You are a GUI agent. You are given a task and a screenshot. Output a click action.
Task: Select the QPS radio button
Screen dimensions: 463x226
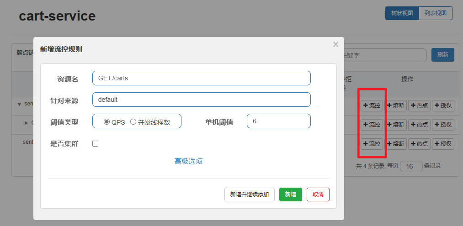point(107,122)
